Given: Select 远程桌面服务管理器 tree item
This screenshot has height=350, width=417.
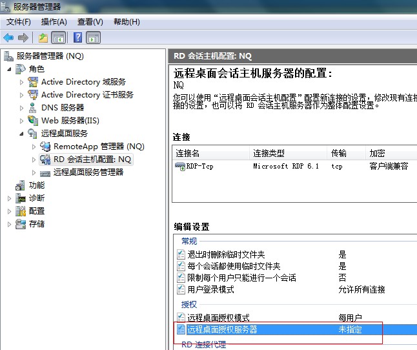Looking at the screenshot, I should click(88, 172).
